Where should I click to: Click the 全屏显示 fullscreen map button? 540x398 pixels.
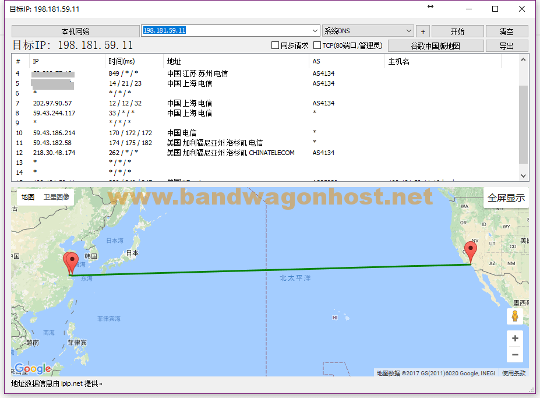pyautogui.click(x=506, y=198)
